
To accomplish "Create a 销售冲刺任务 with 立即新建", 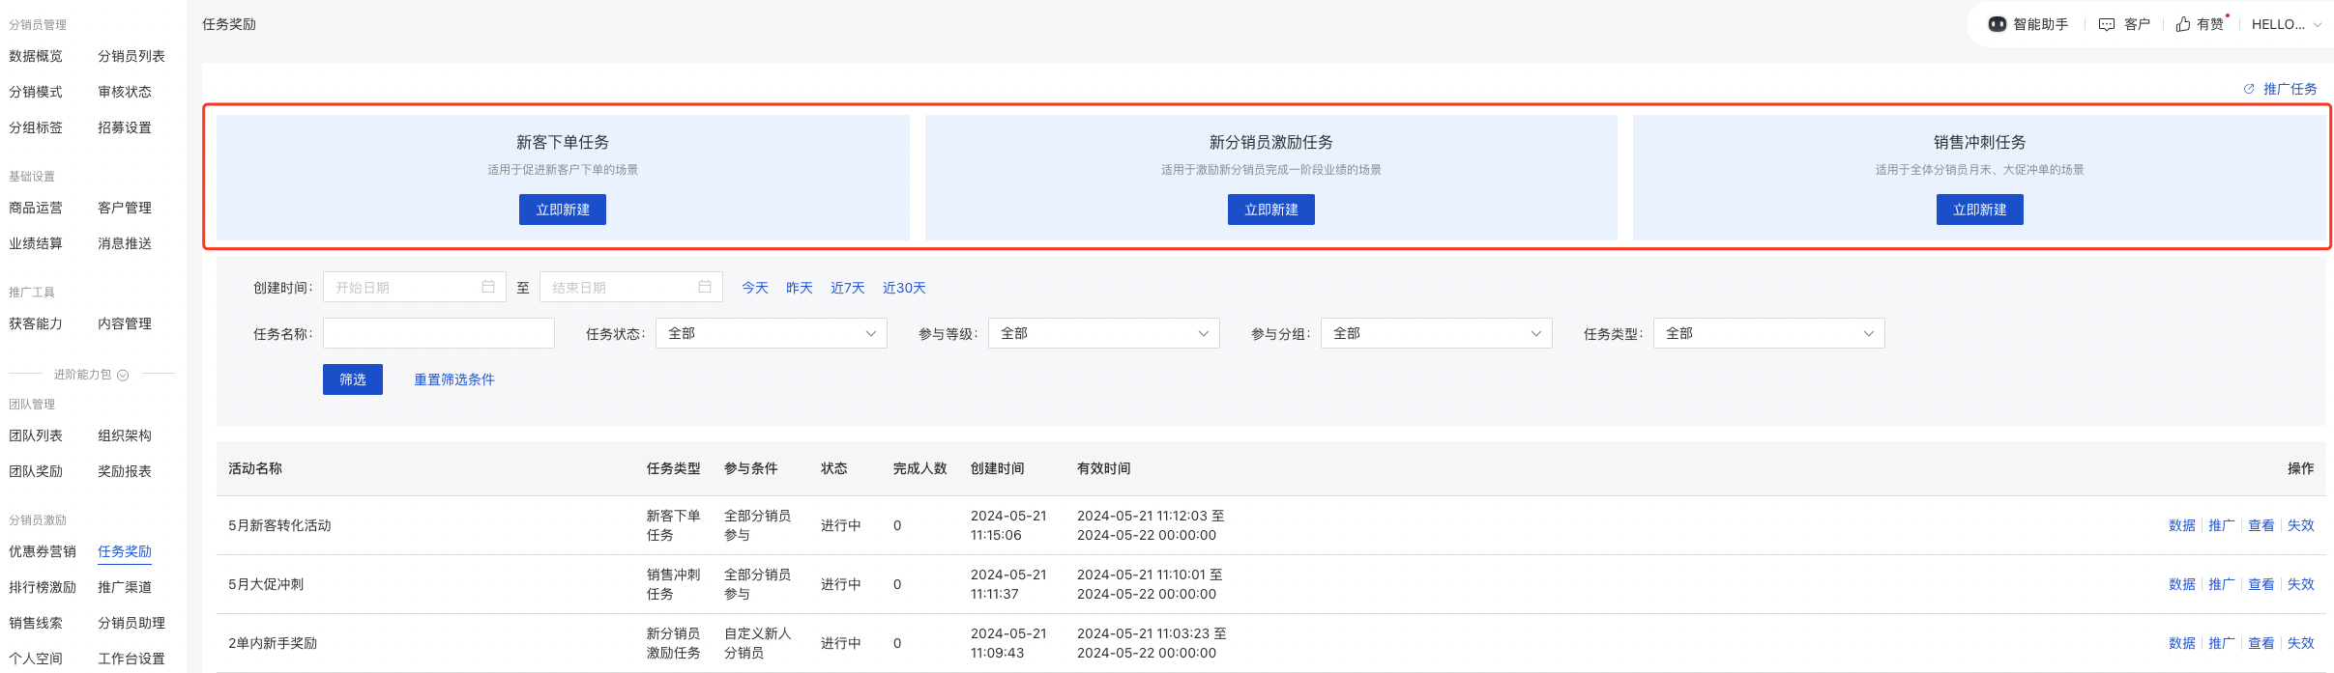I will (1980, 210).
